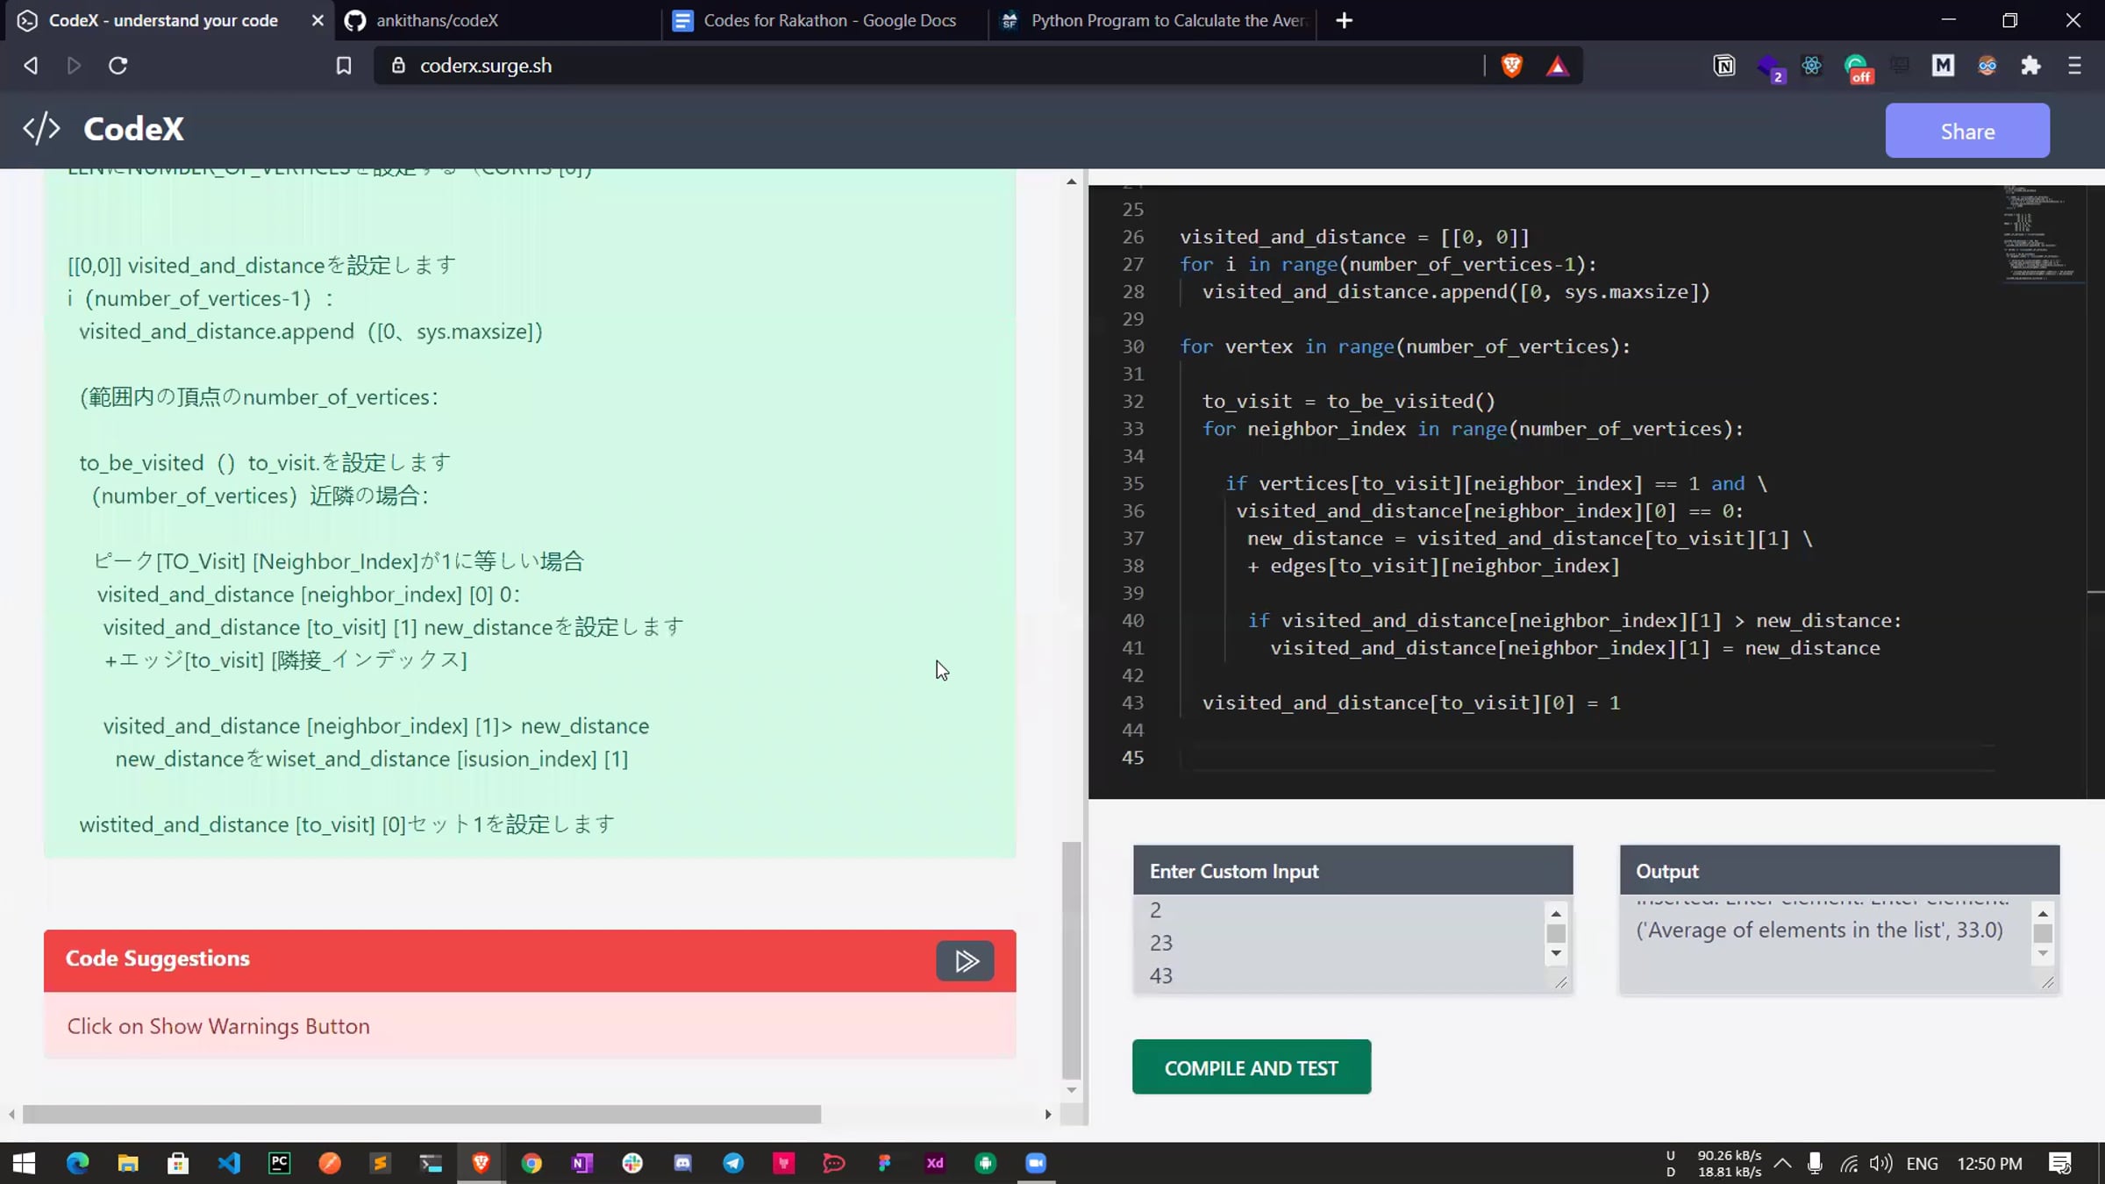
Task: Open the purple extension icon with badge 2
Action: (x=1770, y=68)
